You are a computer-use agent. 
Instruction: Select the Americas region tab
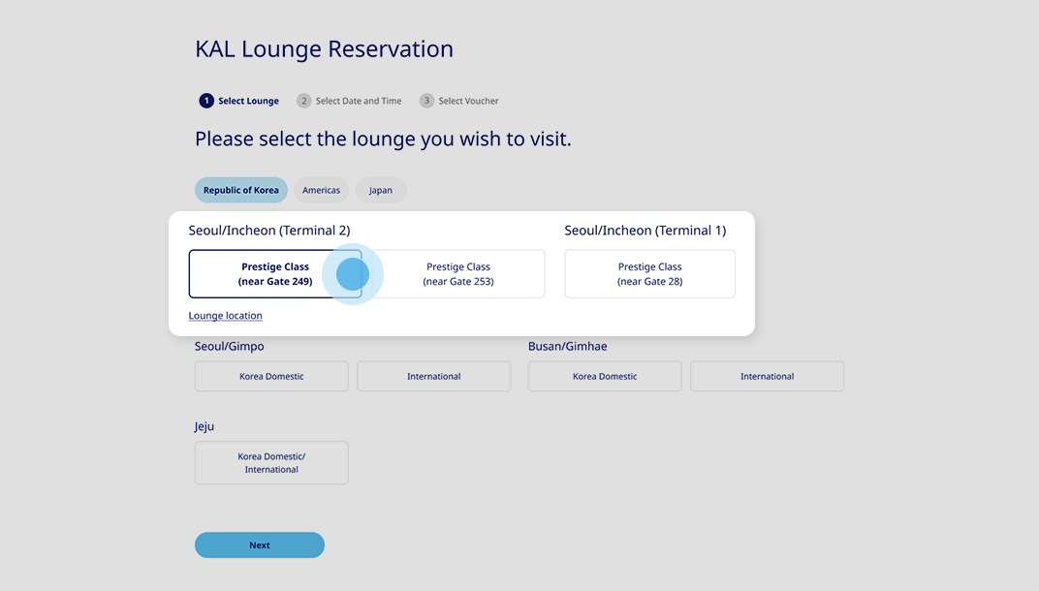[321, 190]
